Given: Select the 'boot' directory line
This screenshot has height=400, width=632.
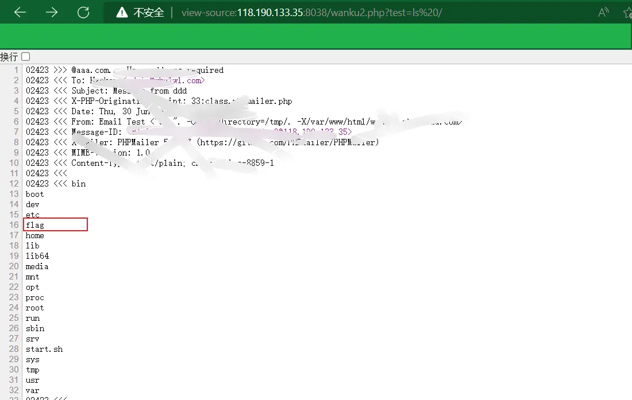Looking at the screenshot, I should (x=34, y=194).
